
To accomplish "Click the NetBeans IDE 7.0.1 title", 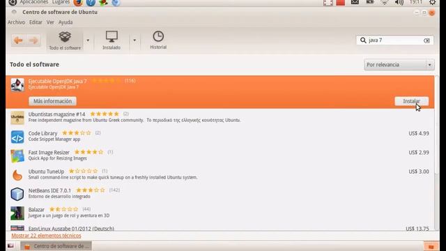I will (49, 190).
